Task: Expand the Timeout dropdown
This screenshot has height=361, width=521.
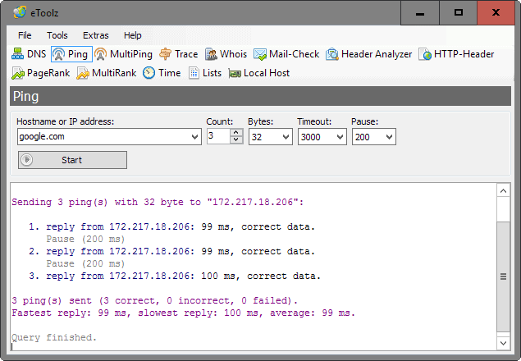Action: [340, 137]
